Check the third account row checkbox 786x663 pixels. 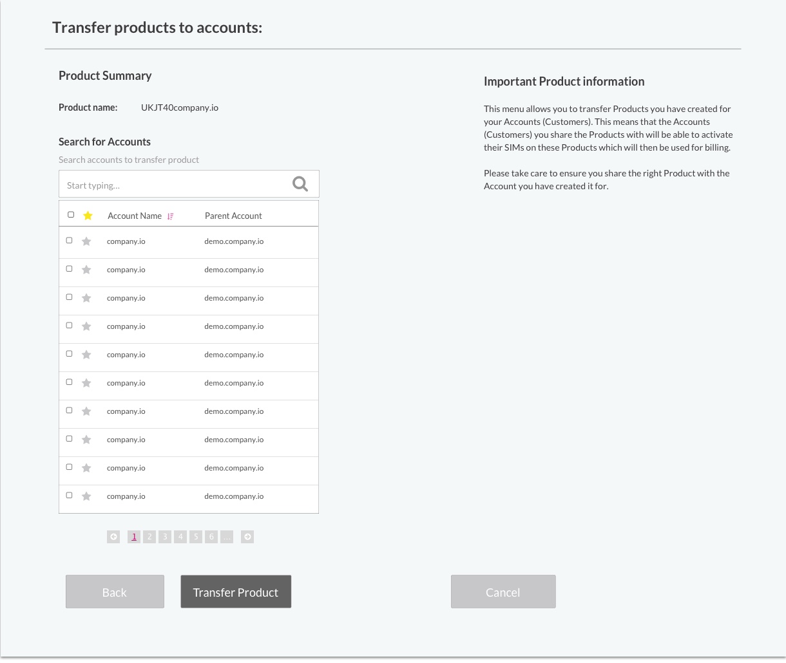70,297
